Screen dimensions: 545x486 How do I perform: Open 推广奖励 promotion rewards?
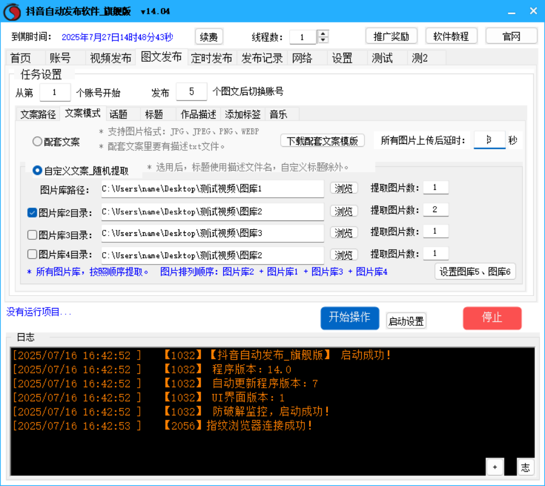391,36
